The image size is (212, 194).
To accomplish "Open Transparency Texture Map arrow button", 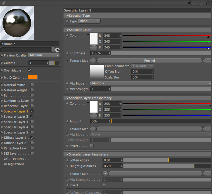I will (x=93, y=129).
